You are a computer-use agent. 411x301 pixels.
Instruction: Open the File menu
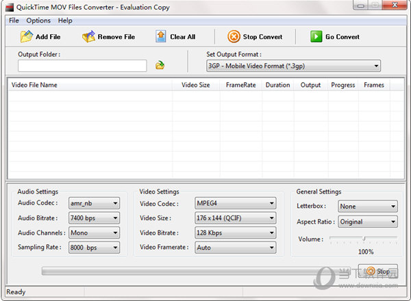coord(14,21)
